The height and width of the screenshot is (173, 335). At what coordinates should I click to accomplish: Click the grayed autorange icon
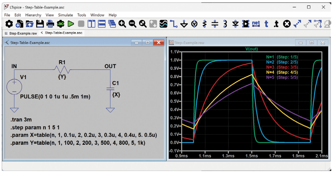153,24
